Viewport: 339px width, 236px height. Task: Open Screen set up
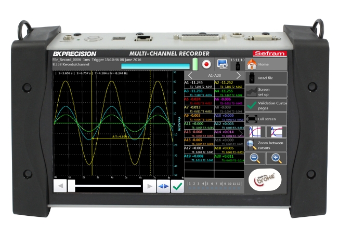coord(265,92)
